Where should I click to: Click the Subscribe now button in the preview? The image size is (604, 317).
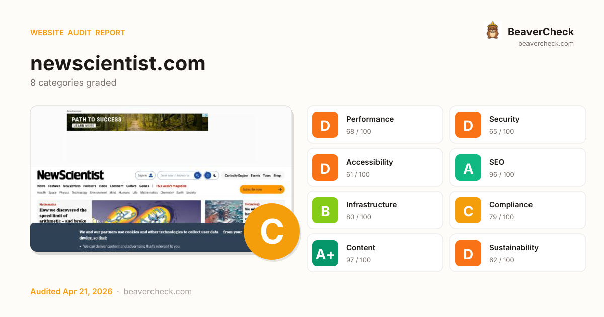(262, 189)
